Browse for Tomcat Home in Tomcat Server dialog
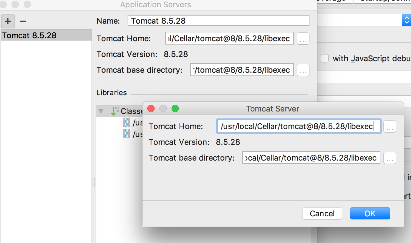Viewport: 411px width, 243px height. tap(390, 126)
